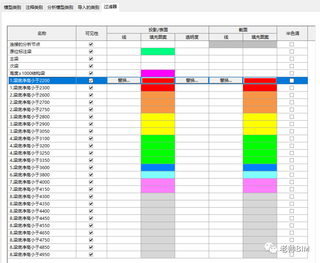
Task: Toggle visibility checkbox for 主梁
Action: click(91, 59)
